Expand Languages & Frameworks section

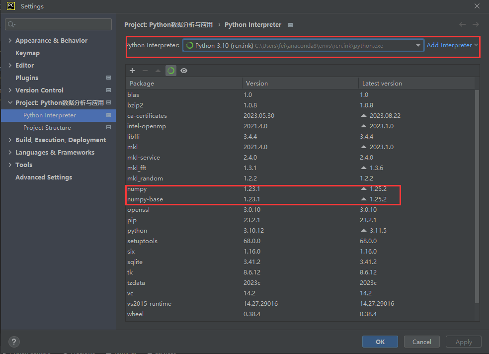click(x=10, y=153)
